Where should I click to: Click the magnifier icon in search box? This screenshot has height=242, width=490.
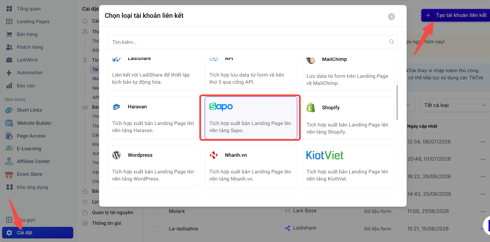[392, 42]
